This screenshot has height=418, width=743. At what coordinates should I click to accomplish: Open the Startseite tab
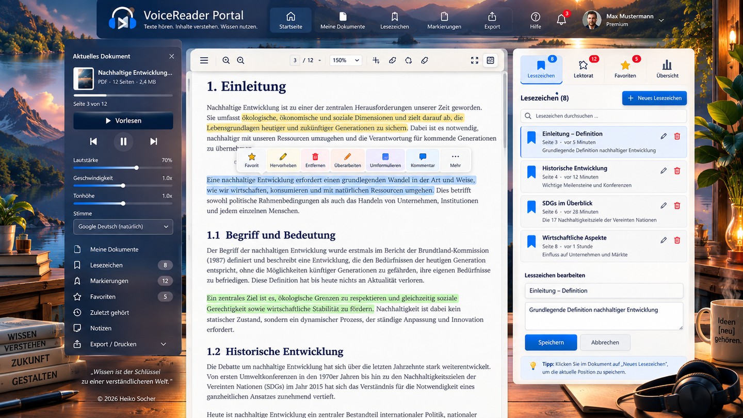[x=290, y=20]
